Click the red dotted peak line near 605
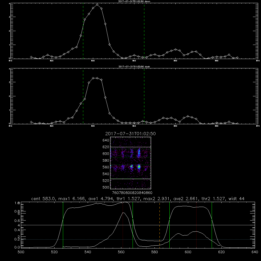The width and height of the screenshot is (261, 261). (197, 225)
